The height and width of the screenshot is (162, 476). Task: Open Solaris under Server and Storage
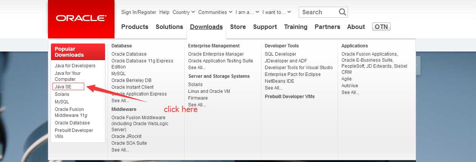(195, 85)
